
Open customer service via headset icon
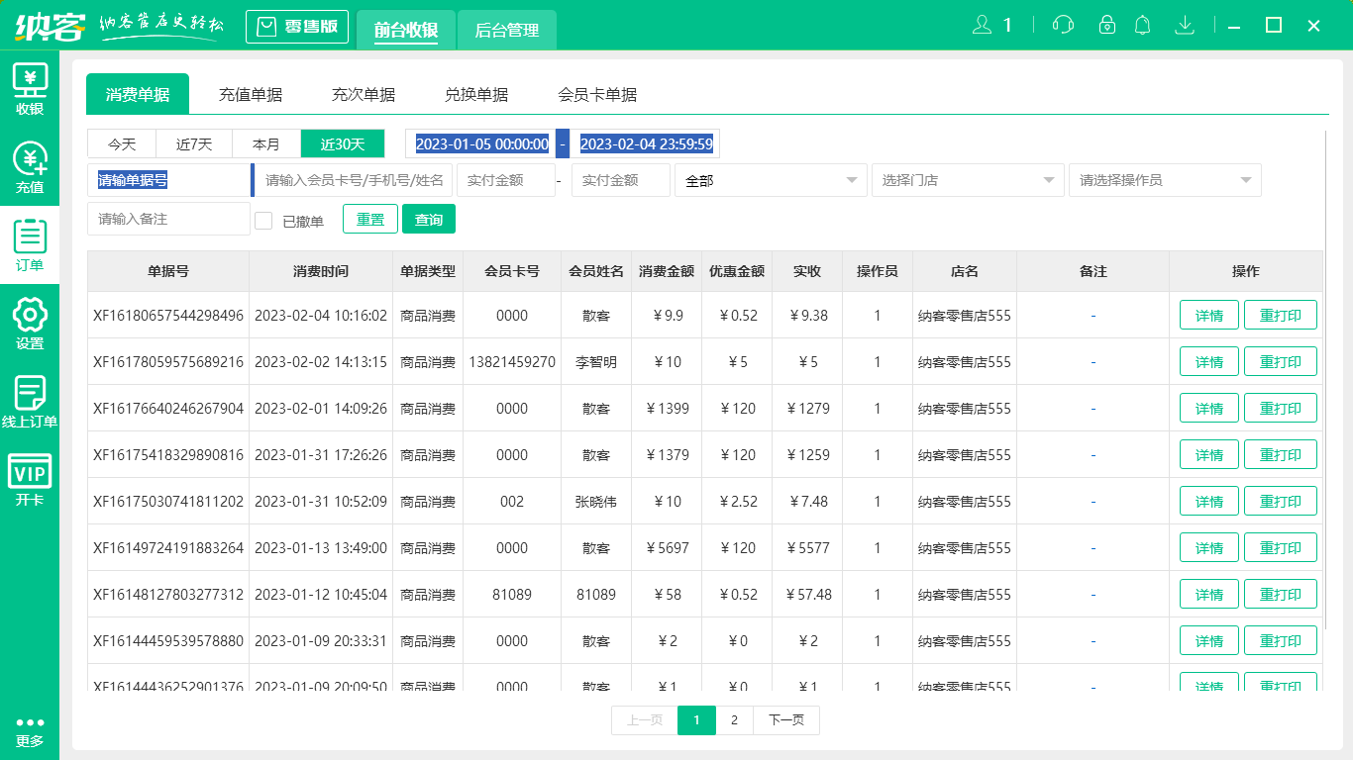point(1062,25)
